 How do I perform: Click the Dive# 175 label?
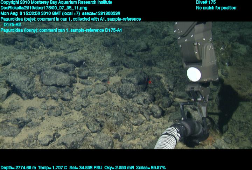pos(206,2)
